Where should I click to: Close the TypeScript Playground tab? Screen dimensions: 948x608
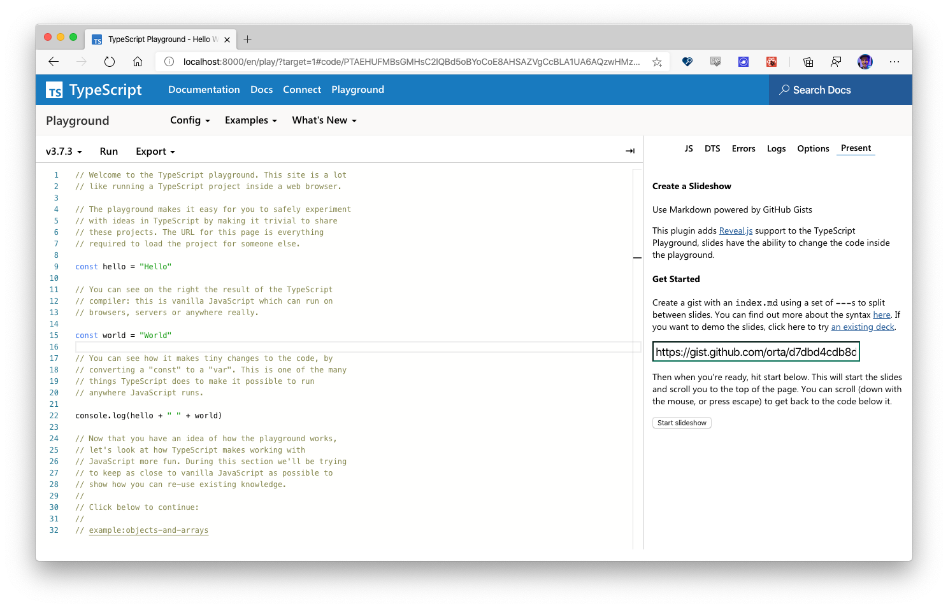pyautogui.click(x=227, y=39)
